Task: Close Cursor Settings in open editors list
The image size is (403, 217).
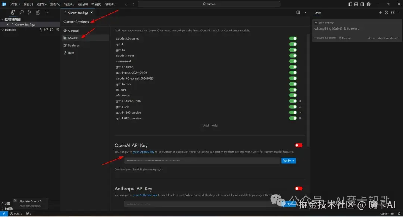Action: point(7,24)
